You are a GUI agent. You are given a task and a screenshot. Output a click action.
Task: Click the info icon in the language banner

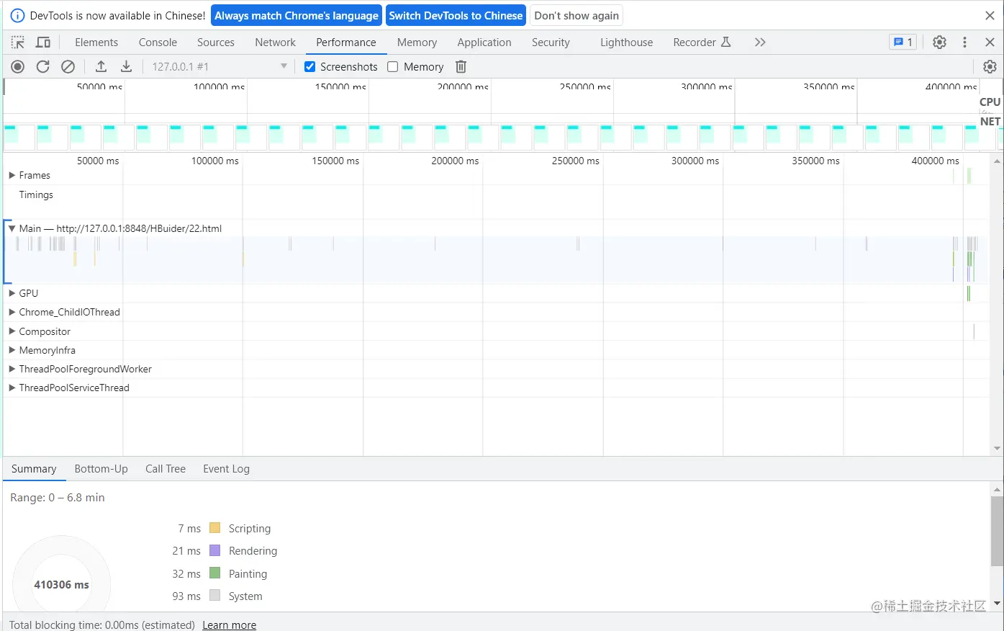pyautogui.click(x=17, y=15)
